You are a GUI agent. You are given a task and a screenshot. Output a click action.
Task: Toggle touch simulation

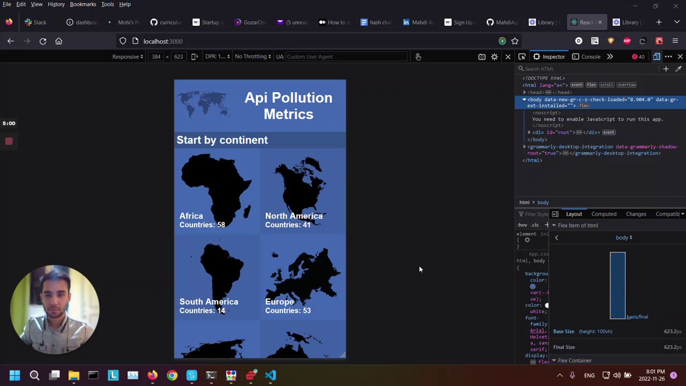(x=418, y=57)
